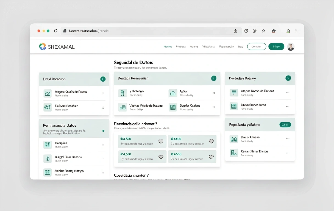Open the Aparts navigation item
This screenshot has width=334, height=211.
(194, 47)
